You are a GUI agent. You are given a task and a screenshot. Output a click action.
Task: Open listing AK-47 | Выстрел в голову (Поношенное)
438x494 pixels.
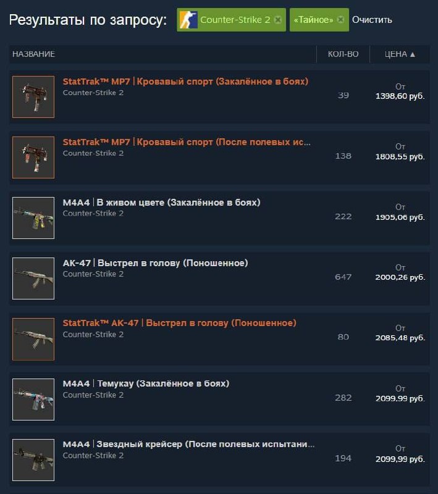(155, 263)
